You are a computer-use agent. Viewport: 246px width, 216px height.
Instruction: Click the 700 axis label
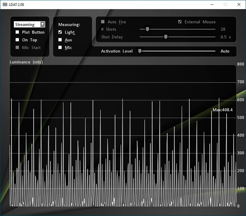[x=241, y=82]
